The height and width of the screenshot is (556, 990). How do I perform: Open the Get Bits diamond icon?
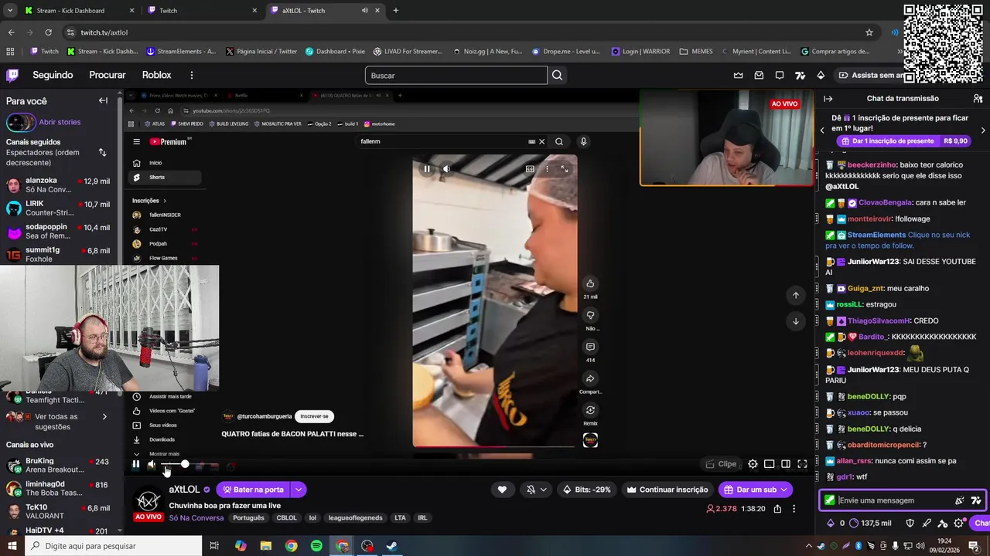pyautogui.click(x=821, y=75)
